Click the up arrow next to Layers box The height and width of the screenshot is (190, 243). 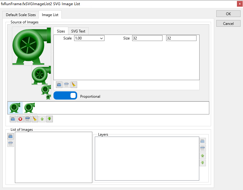(202, 156)
